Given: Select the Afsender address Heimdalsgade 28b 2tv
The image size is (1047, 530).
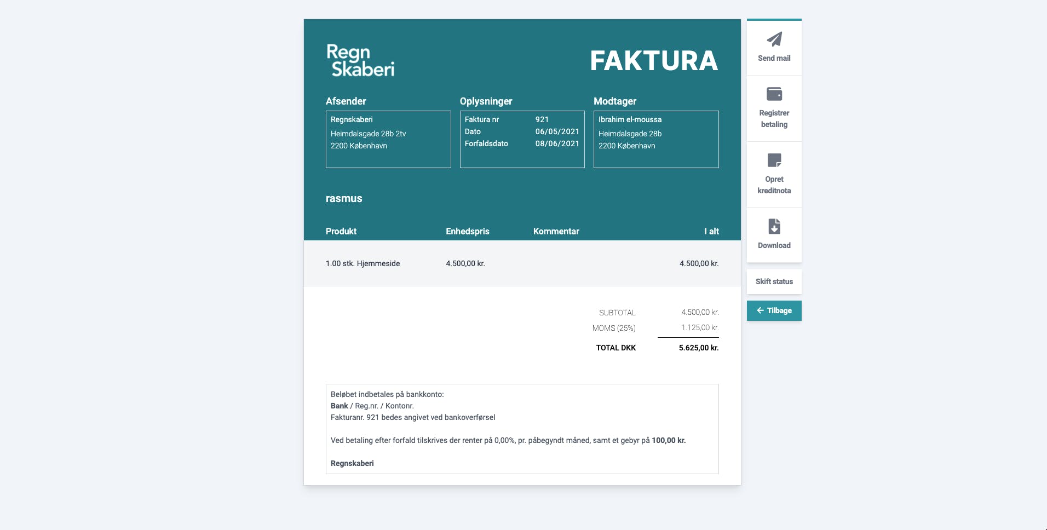Looking at the screenshot, I should coord(368,134).
